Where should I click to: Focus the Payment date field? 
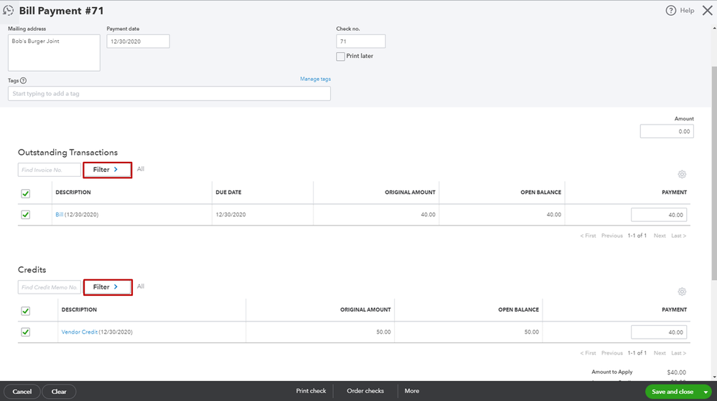tap(138, 42)
